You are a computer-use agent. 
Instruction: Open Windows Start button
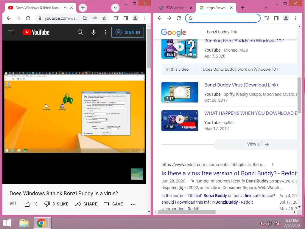(x=7, y=223)
